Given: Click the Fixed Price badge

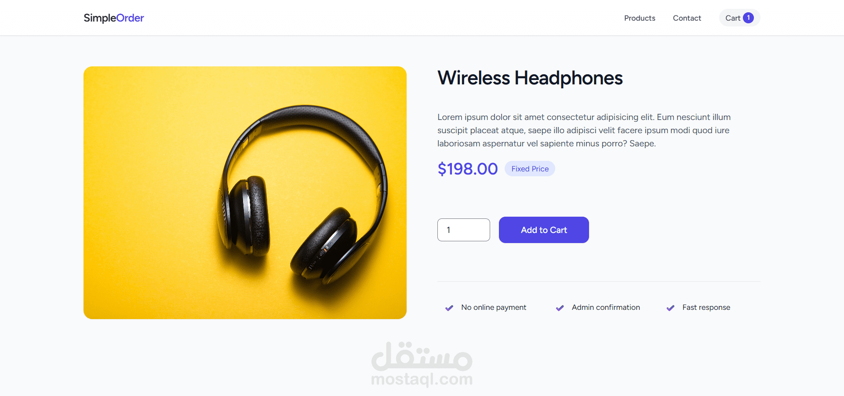Looking at the screenshot, I should (x=530, y=169).
